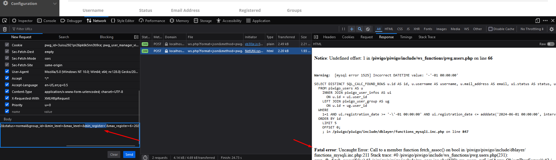
Task: Filter requests by Other
Action: coord(477,29)
